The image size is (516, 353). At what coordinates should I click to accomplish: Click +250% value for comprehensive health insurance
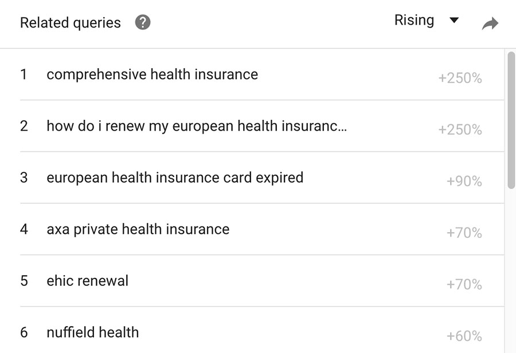click(460, 79)
